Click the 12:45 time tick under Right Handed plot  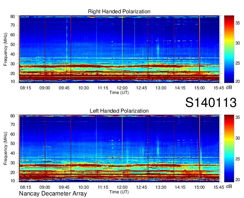(141, 88)
